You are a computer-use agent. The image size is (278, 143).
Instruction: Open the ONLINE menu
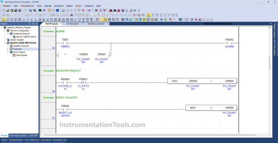48,6
